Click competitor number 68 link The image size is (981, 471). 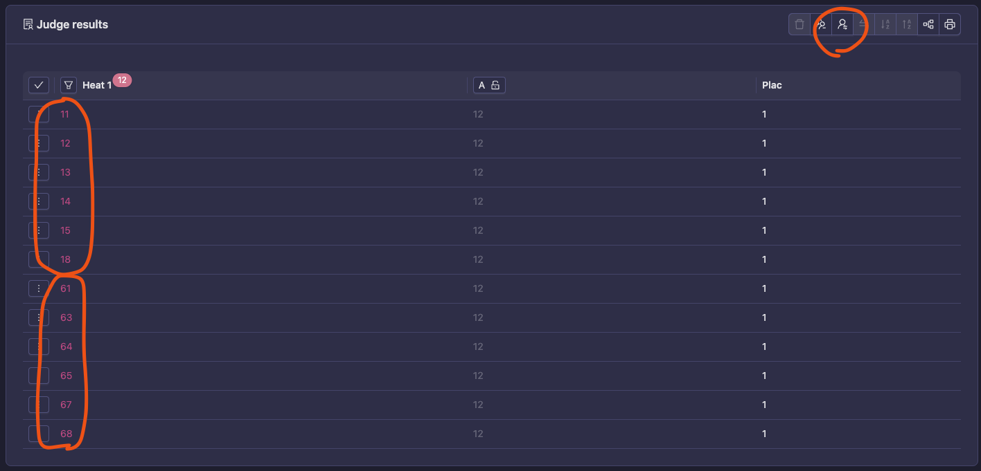click(66, 434)
